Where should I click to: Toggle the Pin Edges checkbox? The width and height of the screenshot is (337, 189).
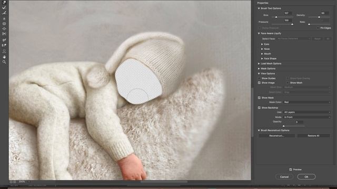(x=318, y=28)
